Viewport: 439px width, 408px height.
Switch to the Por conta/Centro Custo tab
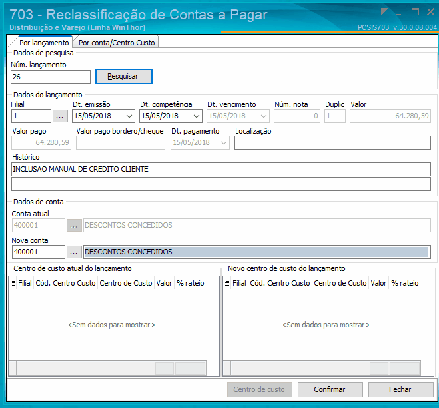(117, 43)
